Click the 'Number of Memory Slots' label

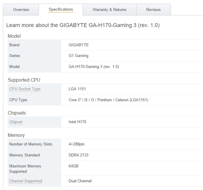tap(31, 144)
